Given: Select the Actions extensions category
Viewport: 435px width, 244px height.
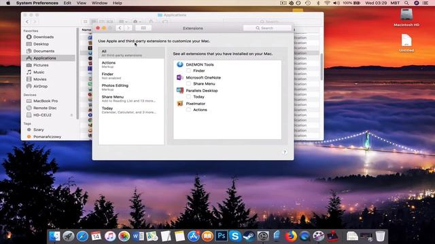Looking at the screenshot, I should pos(131,64).
